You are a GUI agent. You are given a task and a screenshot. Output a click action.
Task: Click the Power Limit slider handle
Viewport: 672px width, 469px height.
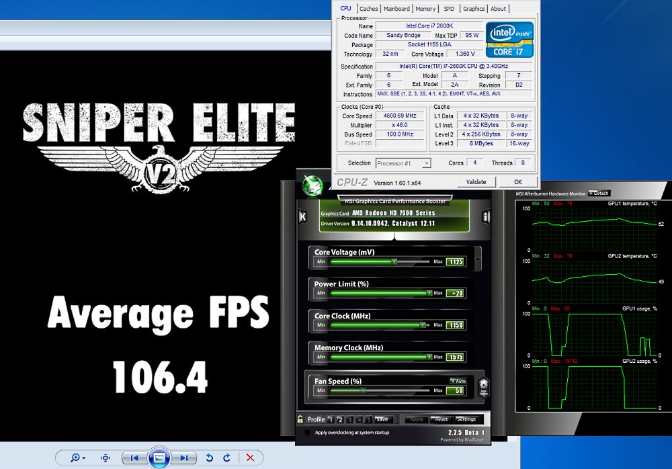click(429, 293)
